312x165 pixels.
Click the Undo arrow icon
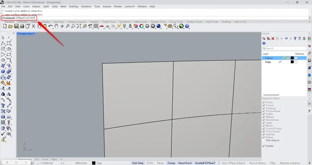click(x=51, y=26)
